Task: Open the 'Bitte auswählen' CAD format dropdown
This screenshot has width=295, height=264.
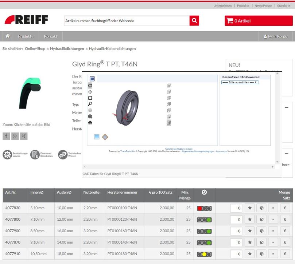Action: pos(240,82)
